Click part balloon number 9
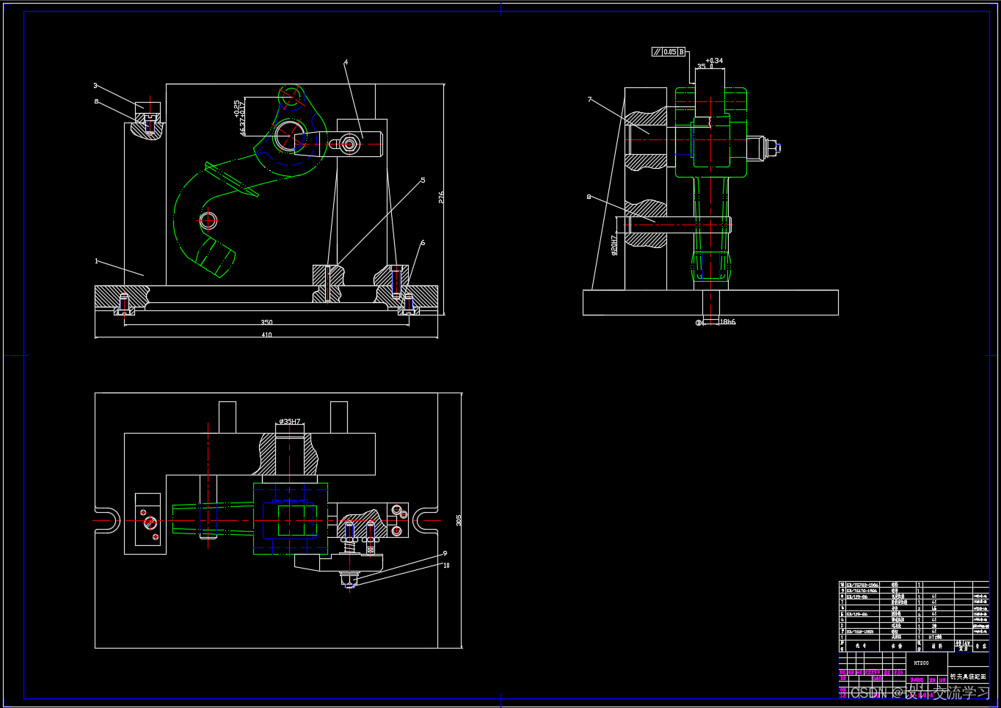 [x=445, y=553]
